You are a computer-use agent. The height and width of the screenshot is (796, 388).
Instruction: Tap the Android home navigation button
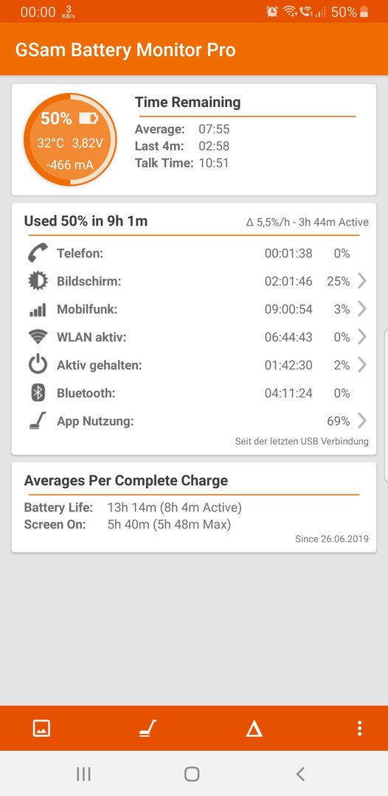click(192, 774)
